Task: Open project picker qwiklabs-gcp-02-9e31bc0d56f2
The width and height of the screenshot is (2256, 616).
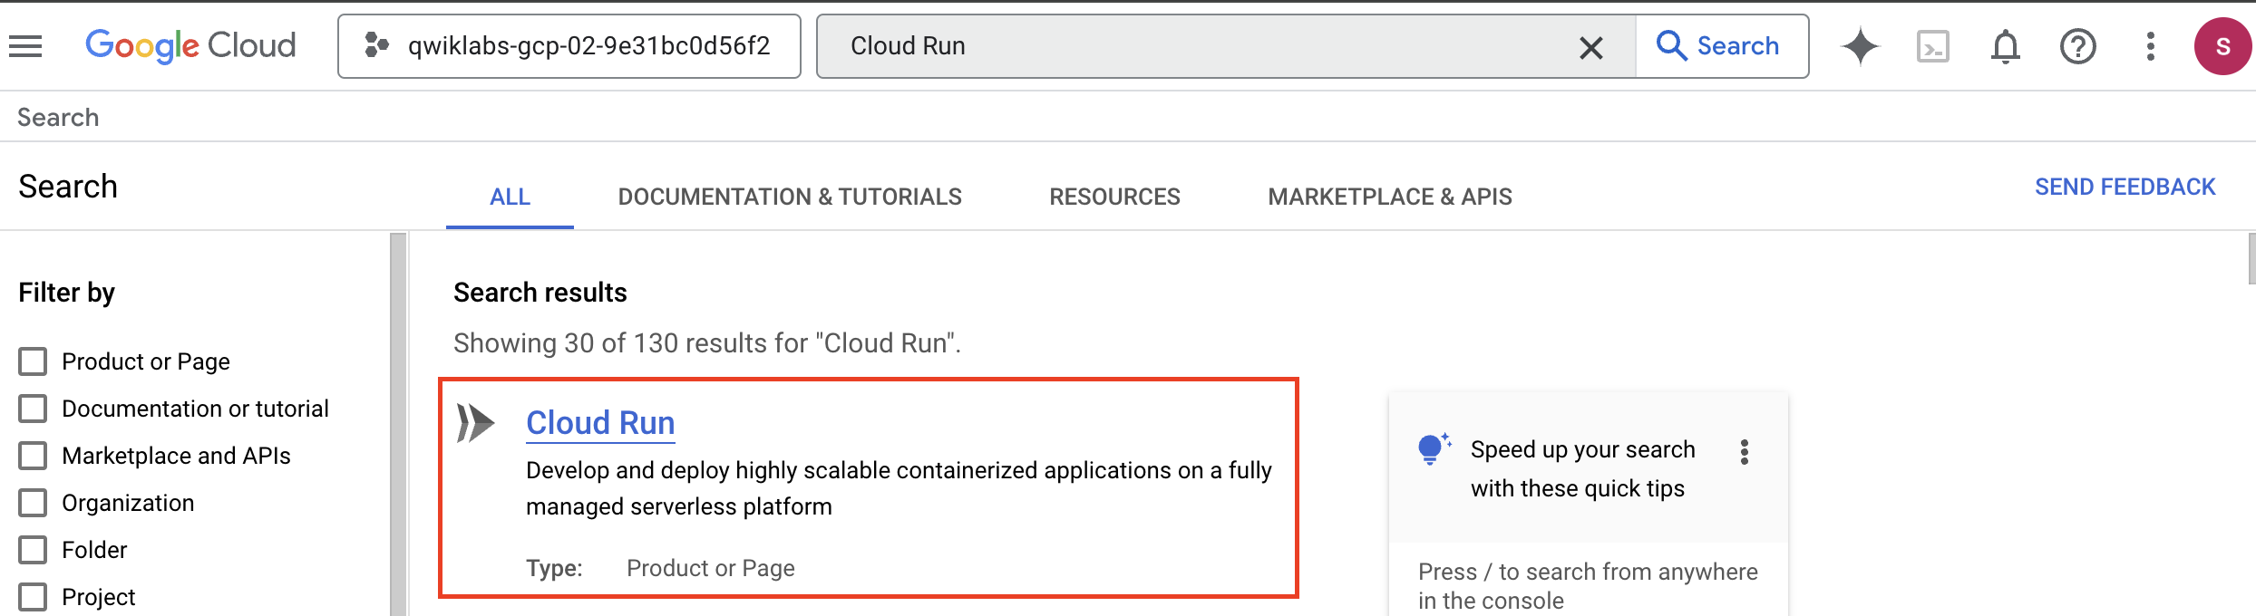Action: click(569, 46)
